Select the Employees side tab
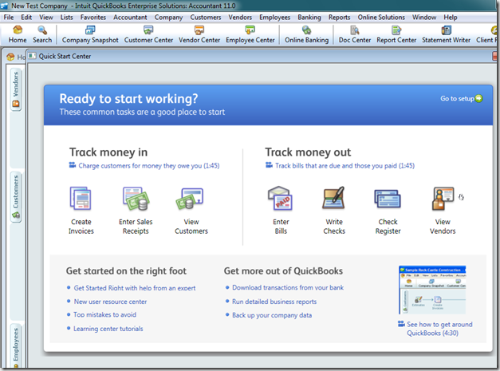 click(16, 346)
